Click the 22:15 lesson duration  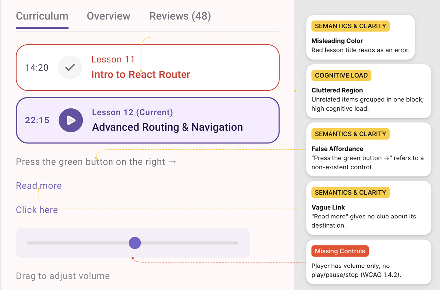pyautogui.click(x=37, y=120)
